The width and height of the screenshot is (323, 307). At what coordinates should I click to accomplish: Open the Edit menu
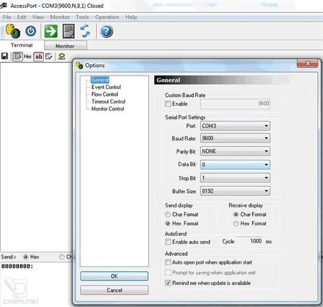click(21, 17)
